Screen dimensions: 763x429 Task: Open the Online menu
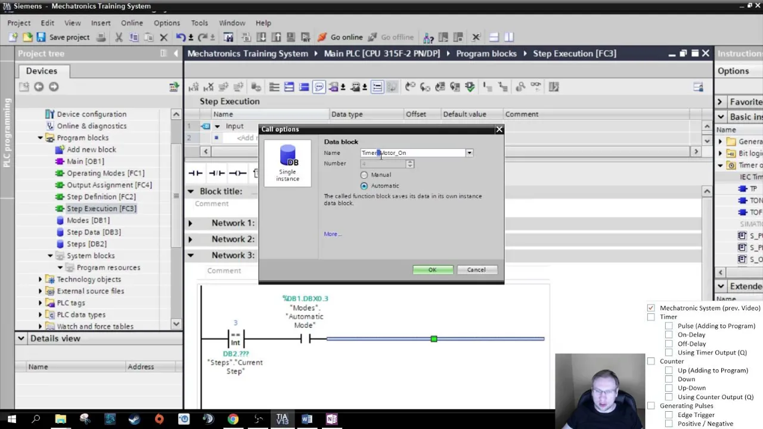click(132, 23)
